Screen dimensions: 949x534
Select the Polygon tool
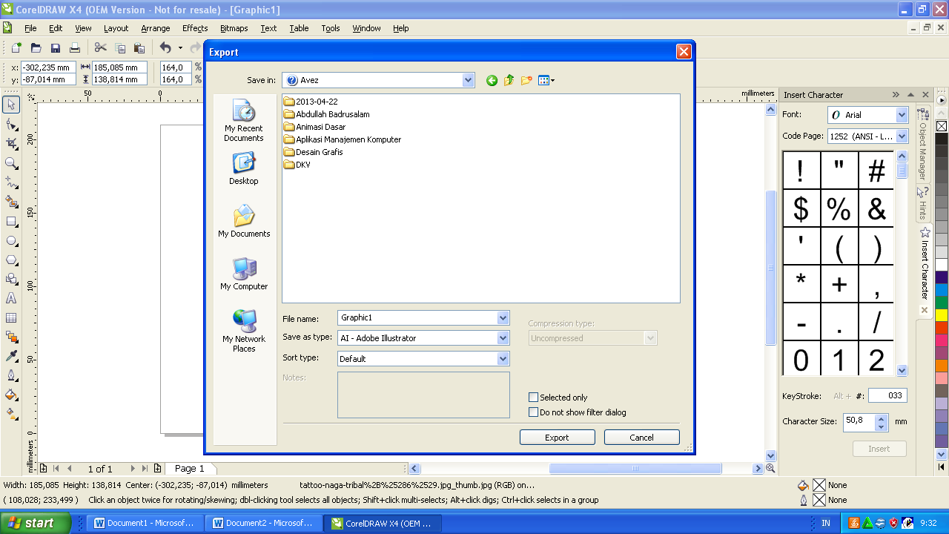11,260
